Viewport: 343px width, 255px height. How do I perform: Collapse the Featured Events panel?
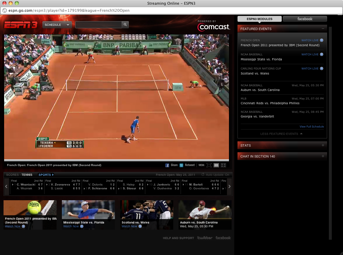(x=323, y=29)
